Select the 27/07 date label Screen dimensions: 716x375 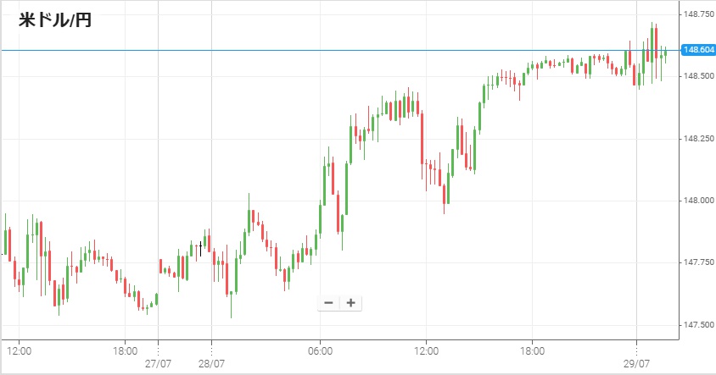158,364
